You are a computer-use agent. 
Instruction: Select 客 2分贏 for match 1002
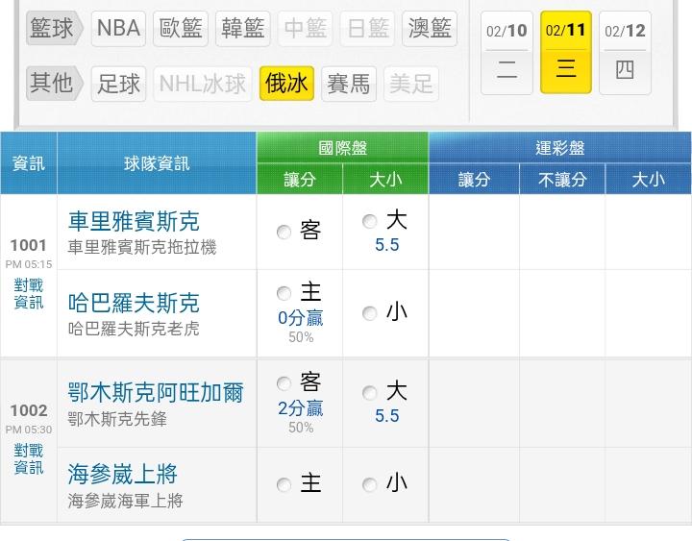coord(284,384)
